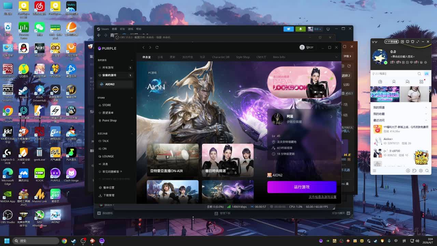Open 文件检查及游戏设置 link
Viewport: 437px width, 246px height.
click(x=322, y=197)
